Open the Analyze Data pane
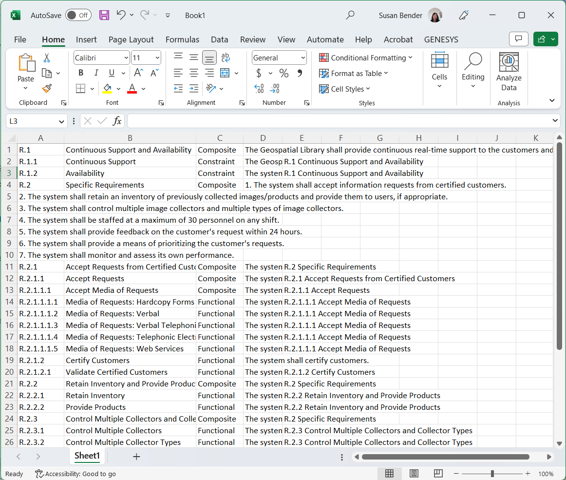Image resolution: width=566 pixels, height=480 pixels. [x=509, y=73]
